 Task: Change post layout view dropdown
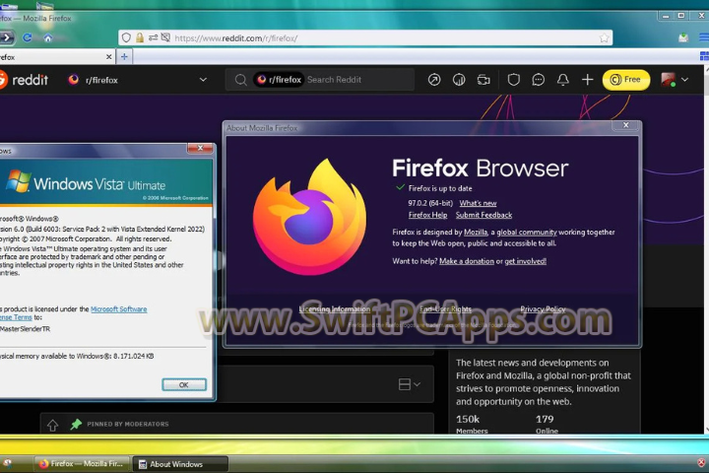click(410, 384)
